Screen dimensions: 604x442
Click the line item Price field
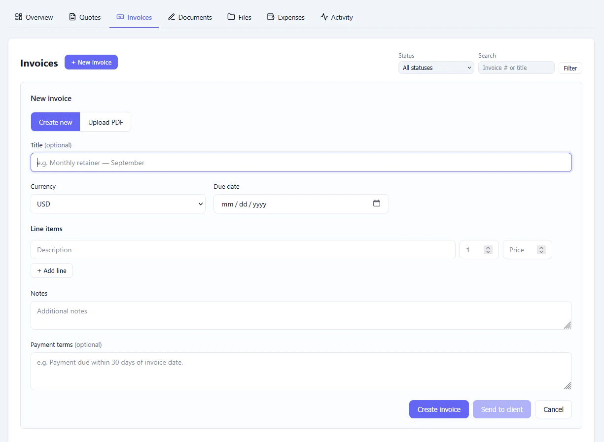point(527,249)
